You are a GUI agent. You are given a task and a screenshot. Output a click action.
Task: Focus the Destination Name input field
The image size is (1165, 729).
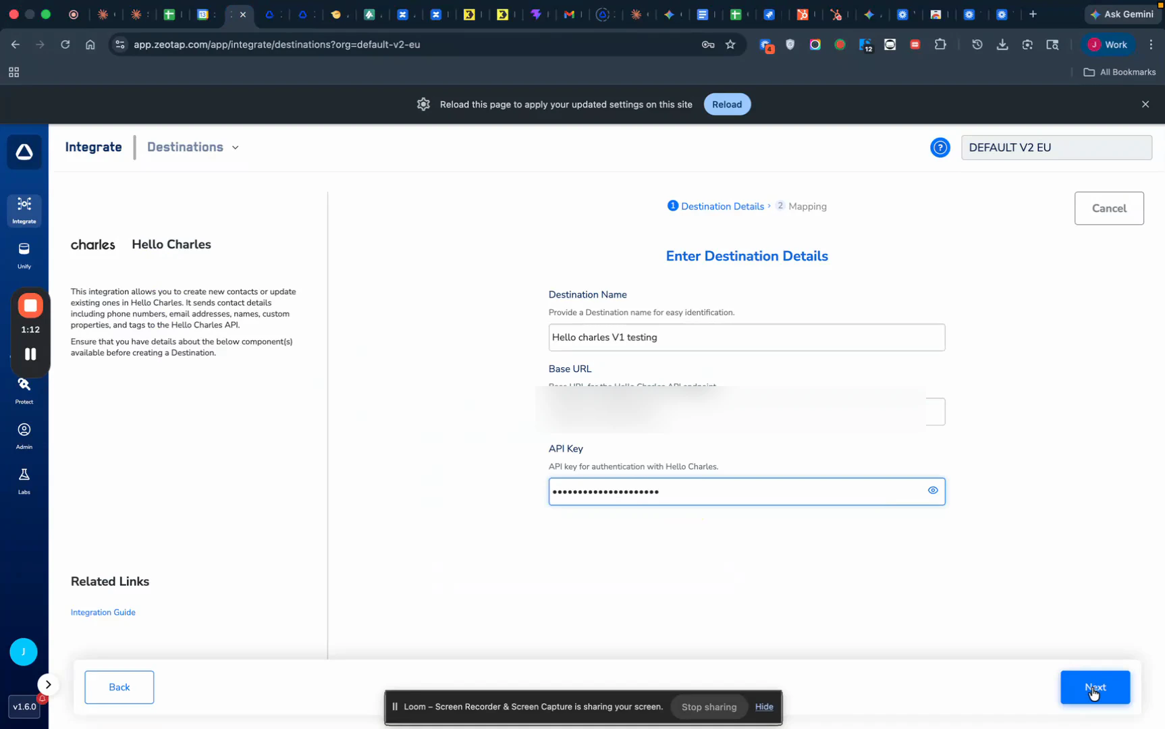(x=747, y=337)
